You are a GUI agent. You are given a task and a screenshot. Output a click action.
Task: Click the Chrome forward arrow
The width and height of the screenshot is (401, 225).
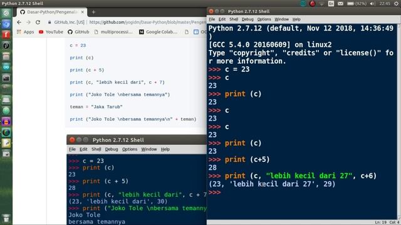point(28,22)
